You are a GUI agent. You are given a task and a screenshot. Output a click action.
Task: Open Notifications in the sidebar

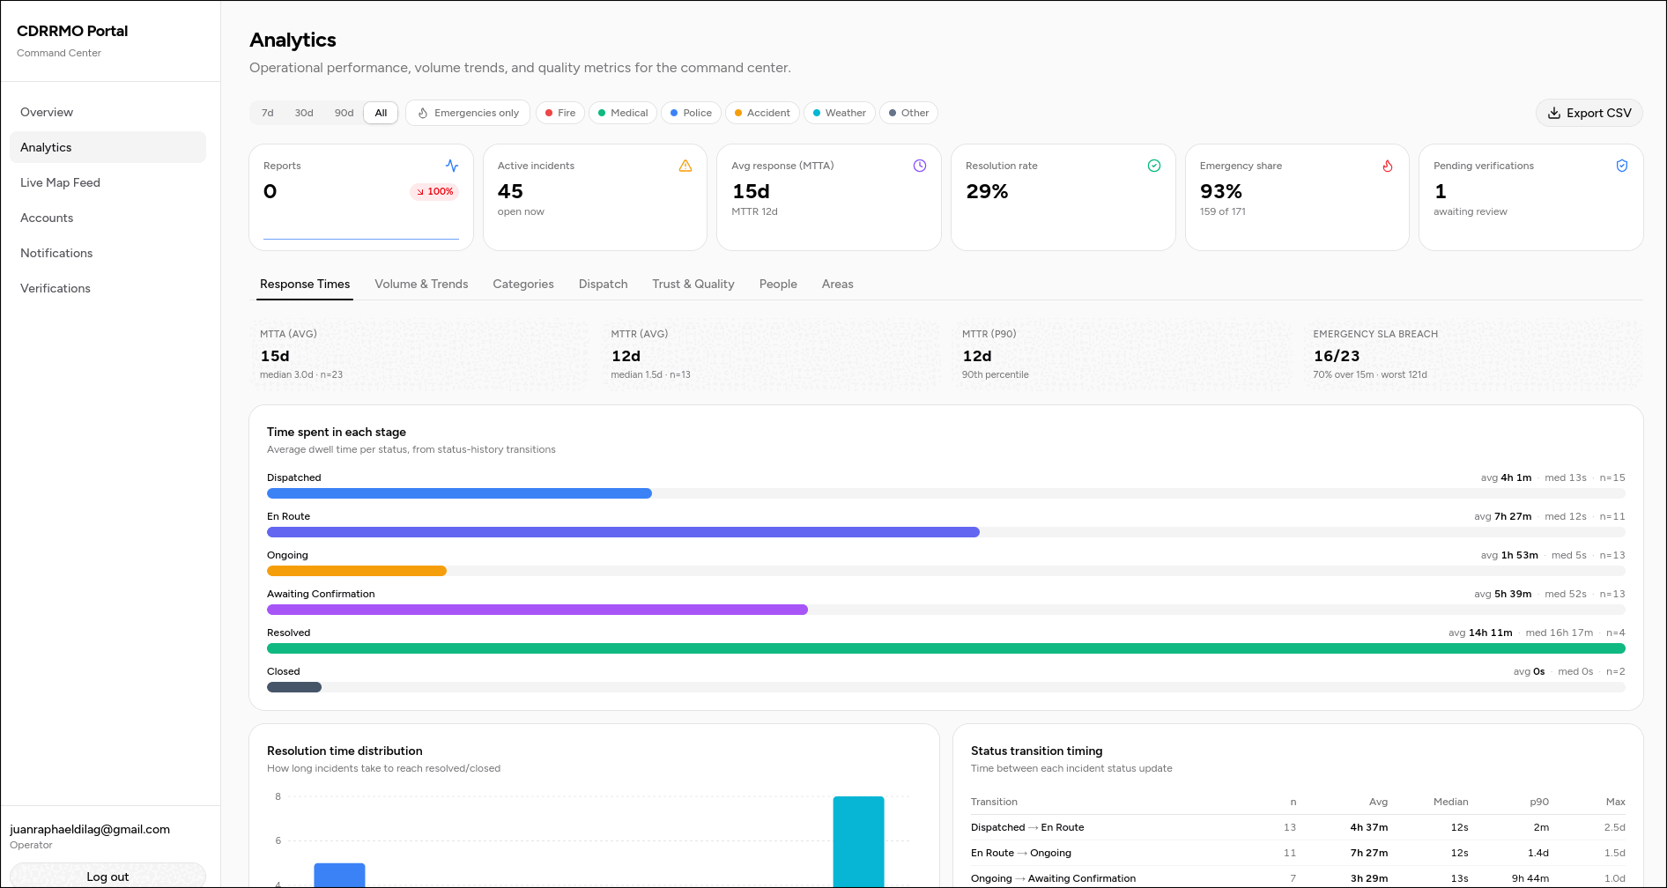pos(107,253)
